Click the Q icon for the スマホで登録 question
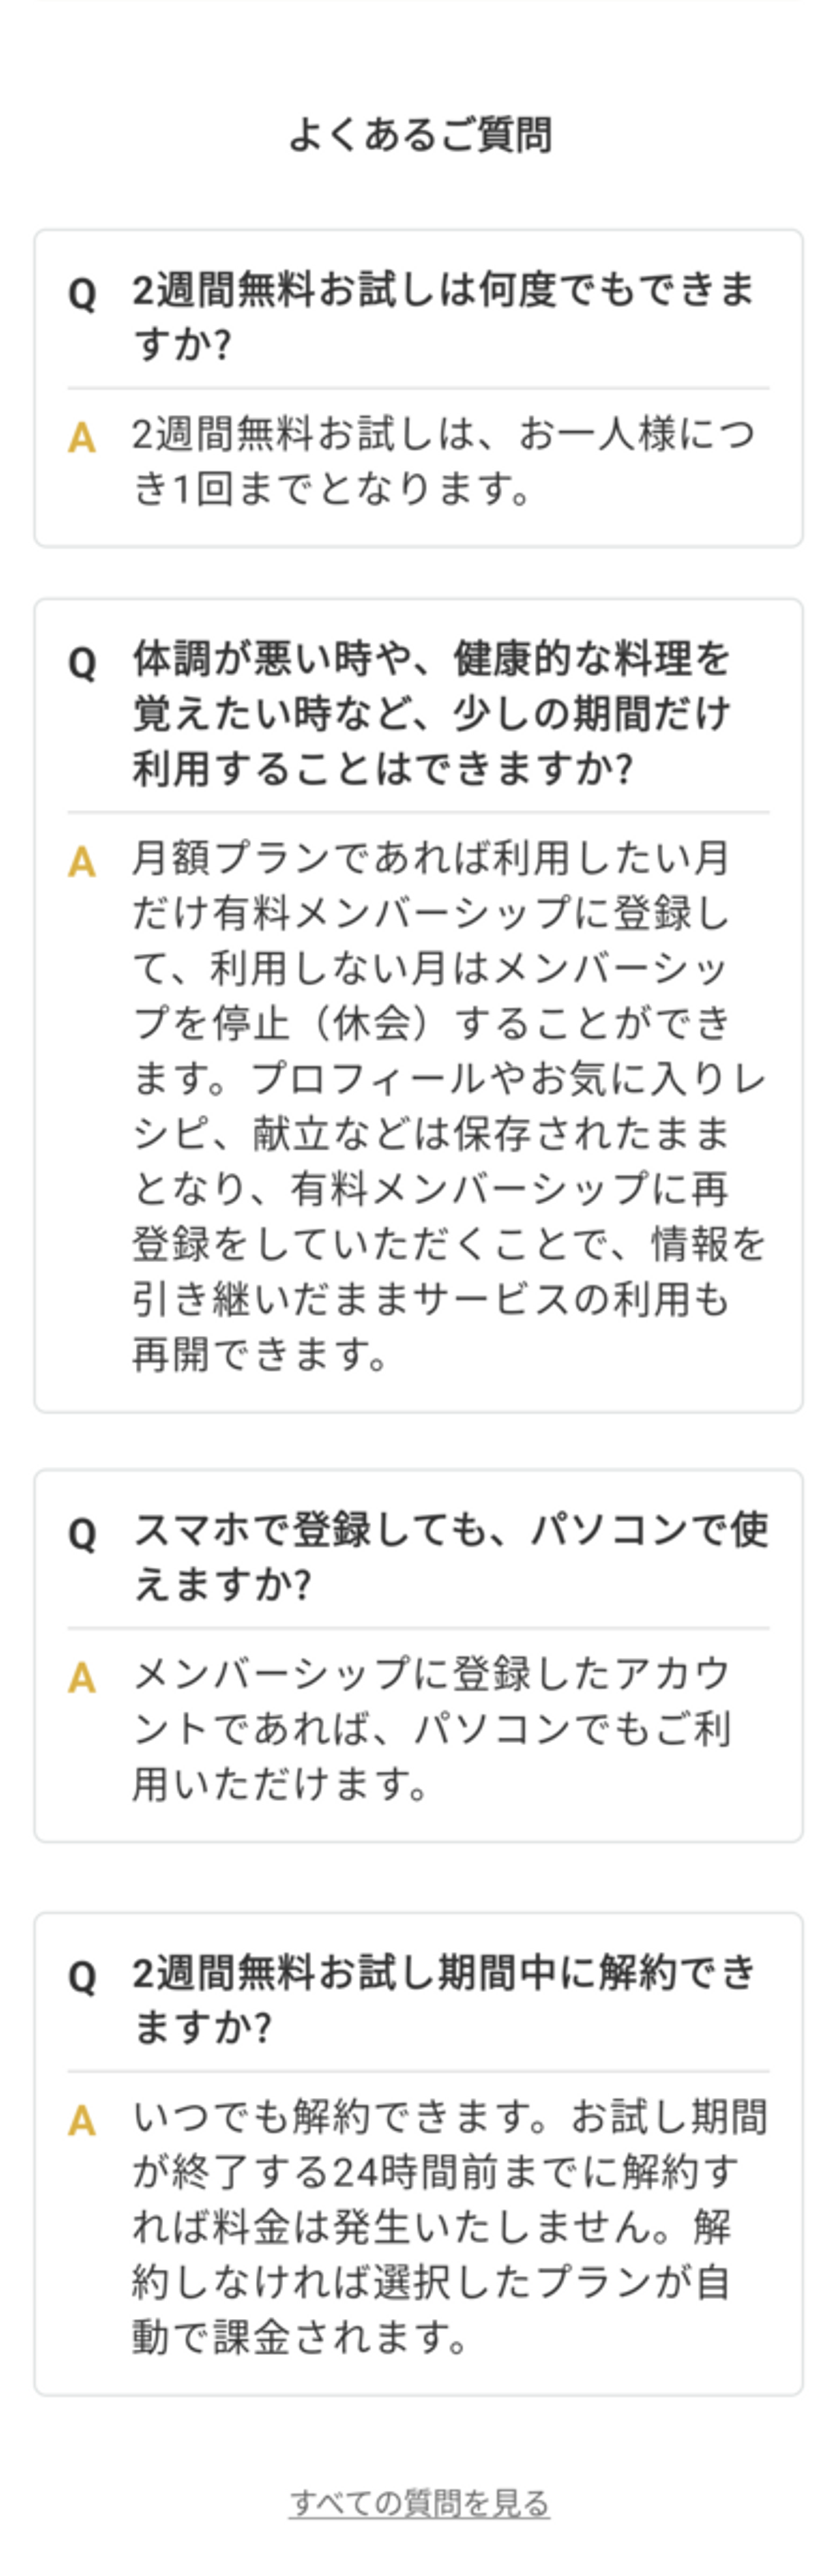 coord(82,1533)
